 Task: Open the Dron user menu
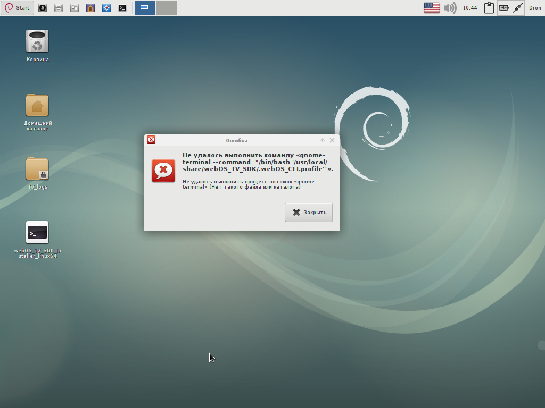click(x=535, y=8)
